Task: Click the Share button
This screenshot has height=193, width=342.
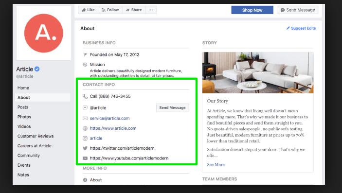Action: pyautogui.click(x=134, y=10)
